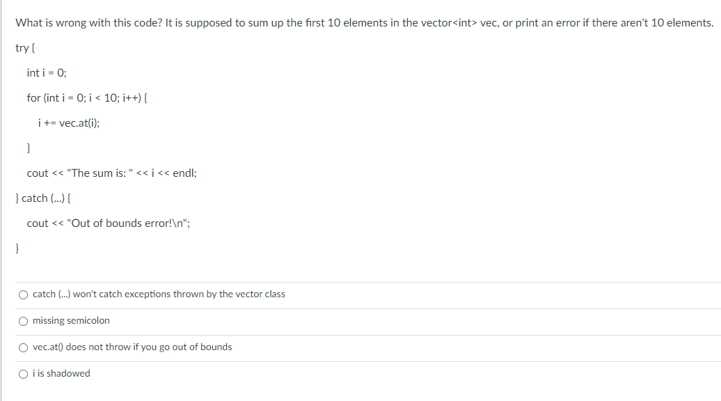Click the 'int i = 0;' code line
The image size is (721, 401).
tap(46, 72)
